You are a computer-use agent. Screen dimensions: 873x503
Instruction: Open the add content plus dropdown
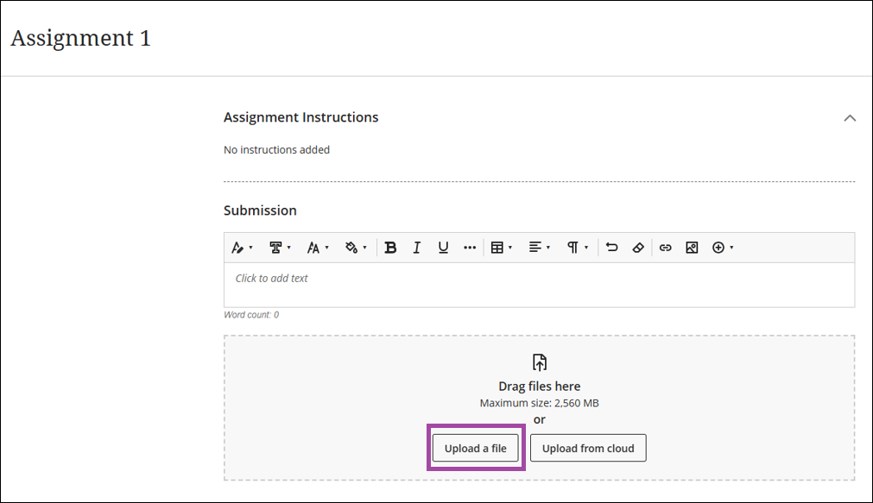coord(723,248)
